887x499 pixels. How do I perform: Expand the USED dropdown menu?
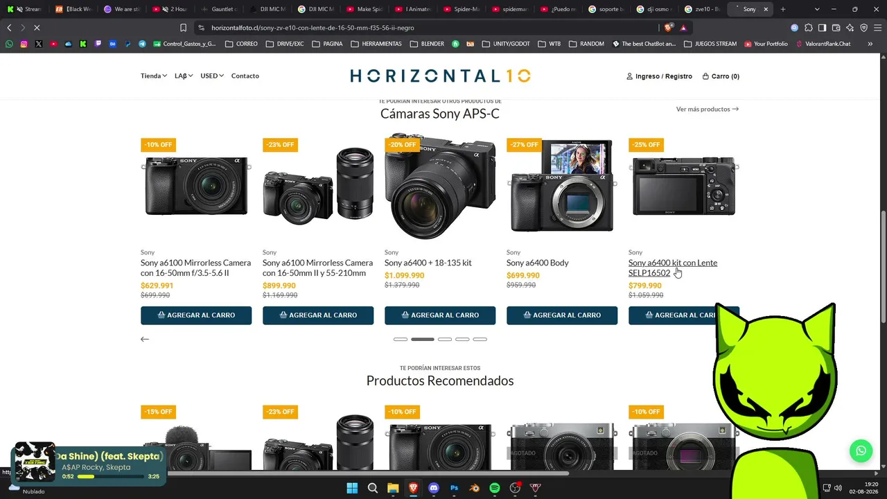point(212,76)
